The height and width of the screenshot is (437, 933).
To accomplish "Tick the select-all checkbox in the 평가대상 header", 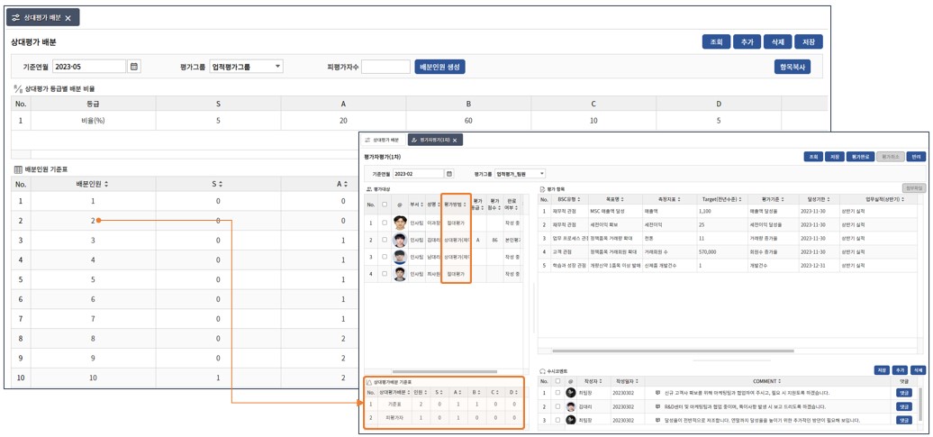I will click(x=385, y=205).
